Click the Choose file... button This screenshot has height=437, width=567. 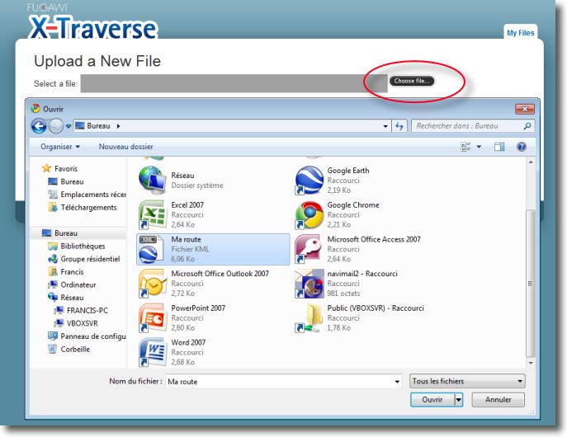point(412,81)
